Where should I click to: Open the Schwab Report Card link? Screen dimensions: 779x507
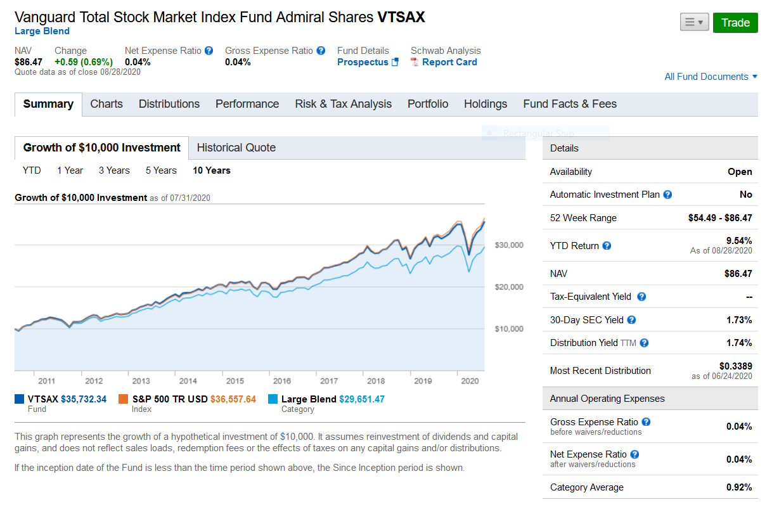pos(449,62)
